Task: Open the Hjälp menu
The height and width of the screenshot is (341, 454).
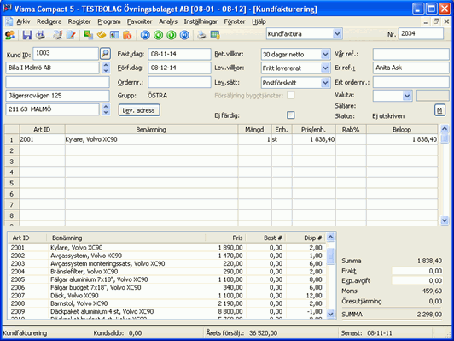Action: coord(259,21)
